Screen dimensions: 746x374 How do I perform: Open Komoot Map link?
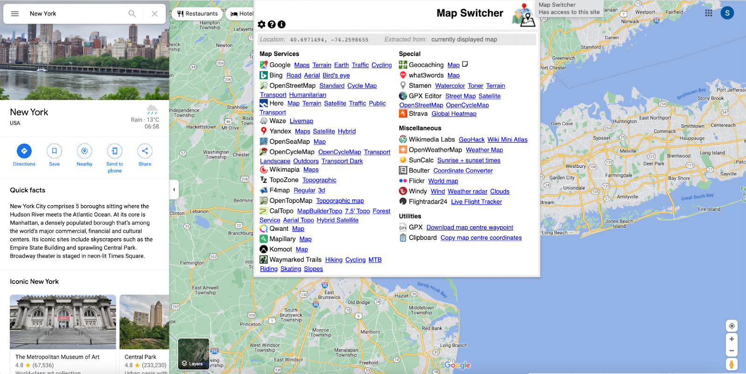[302, 249]
